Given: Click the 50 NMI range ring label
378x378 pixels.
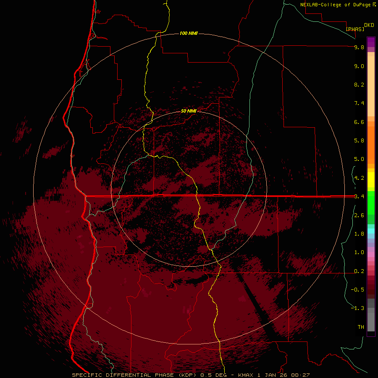Looking at the screenshot, I should pos(189,111).
